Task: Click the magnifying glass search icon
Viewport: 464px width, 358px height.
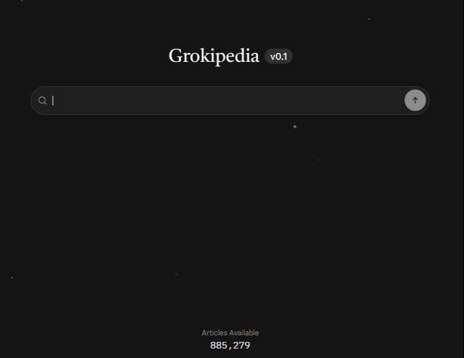Action: tap(42, 101)
